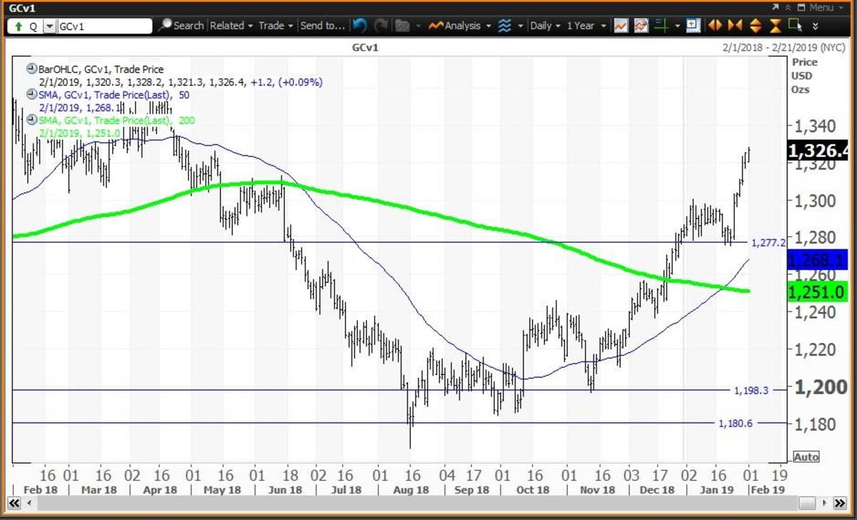Click the Auto scale button
857x520 pixels.
coord(806,457)
